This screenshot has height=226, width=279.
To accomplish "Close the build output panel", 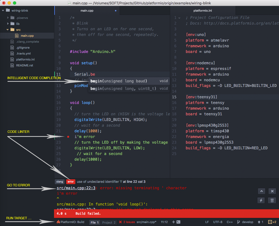I will coord(272,191).
